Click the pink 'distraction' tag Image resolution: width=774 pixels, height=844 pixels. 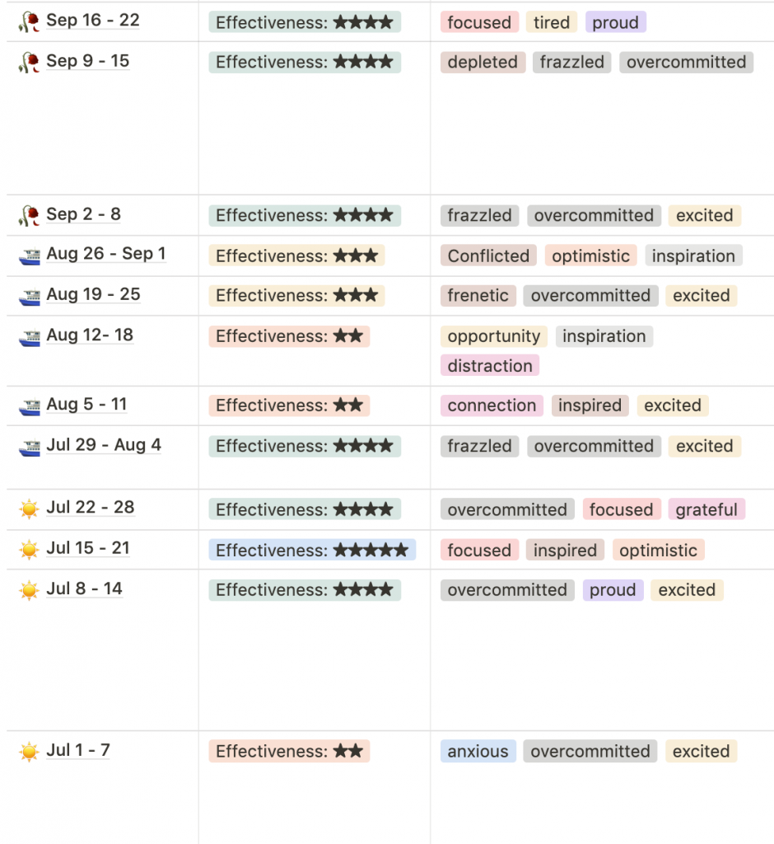point(489,365)
